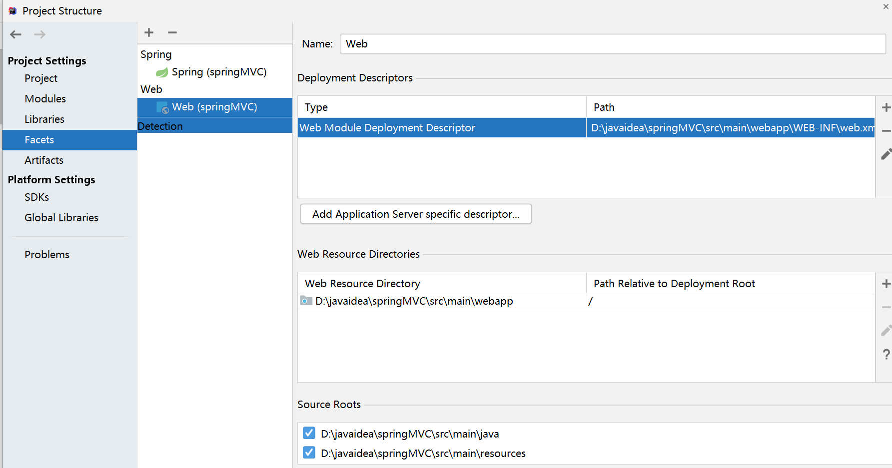
Task: Click the back navigation arrow
Action: click(16, 34)
